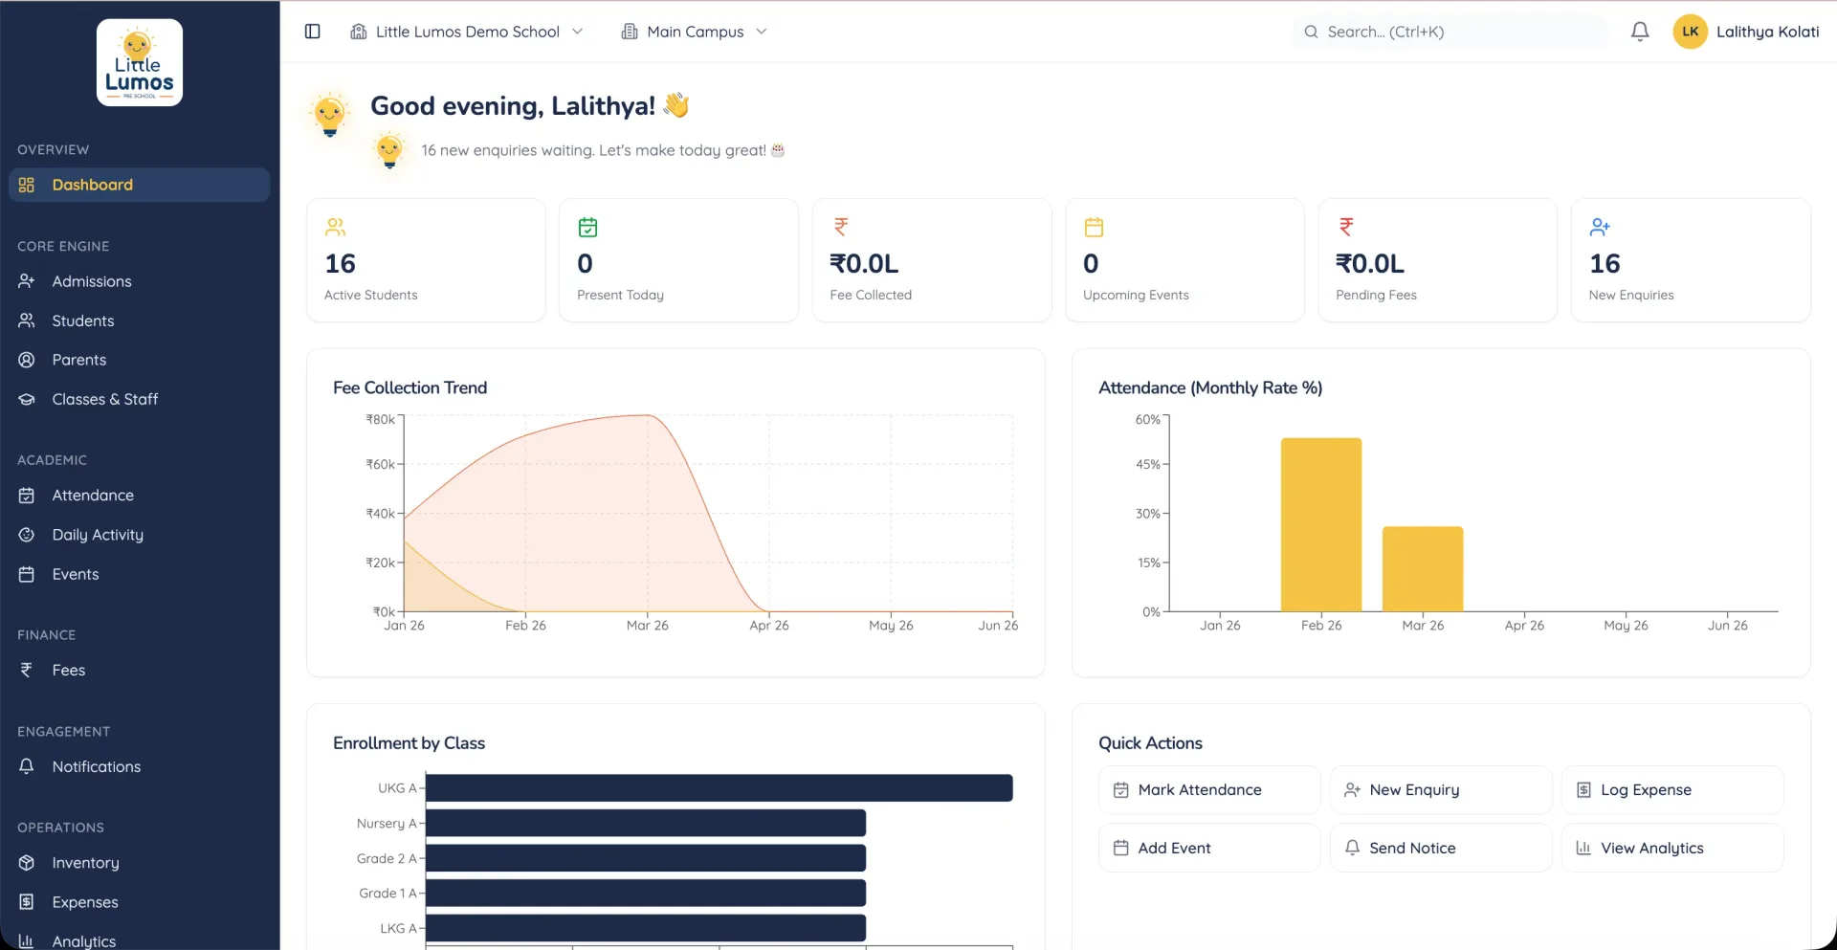The height and width of the screenshot is (950, 1837).
Task: Click the Analytics chart icon in sidebar
Action: coord(27,941)
